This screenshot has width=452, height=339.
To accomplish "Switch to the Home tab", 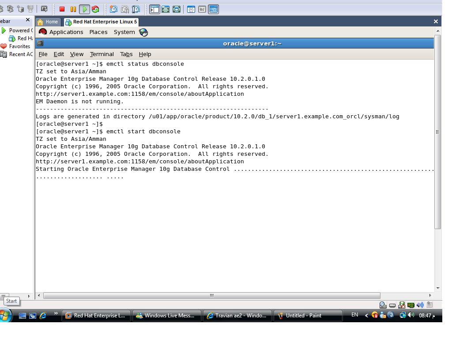I will click(48, 22).
